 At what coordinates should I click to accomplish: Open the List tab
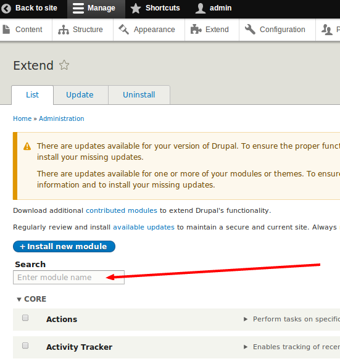point(32,95)
